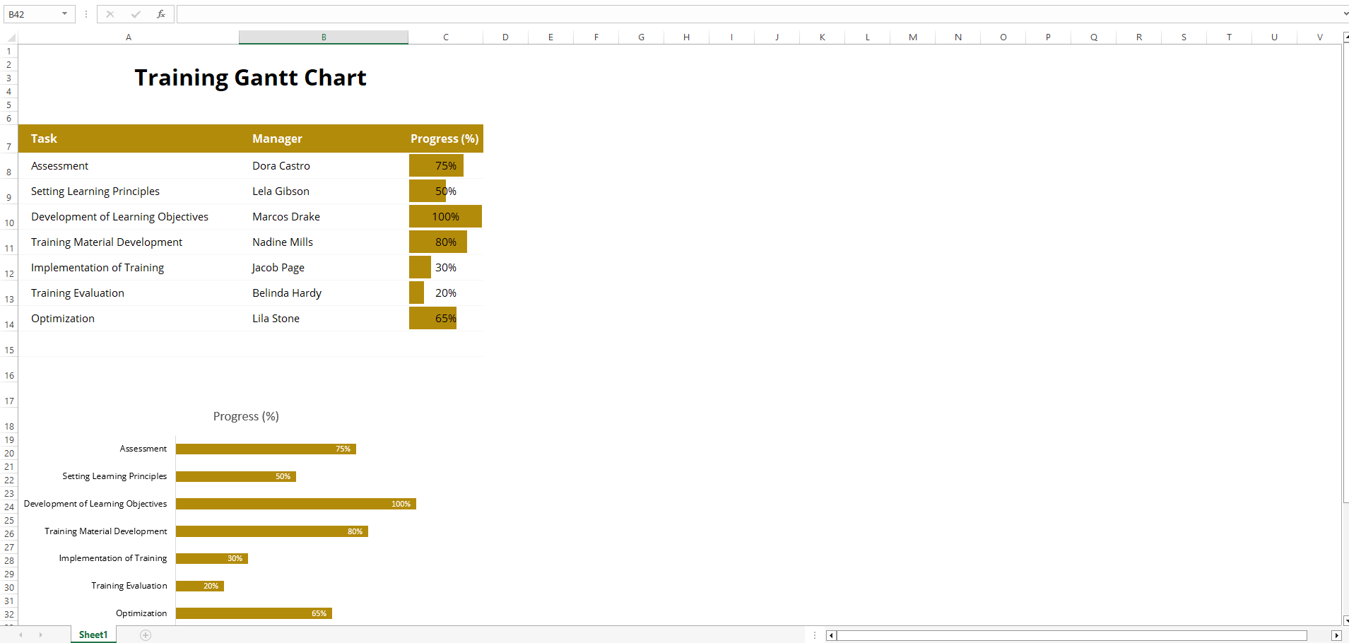Viewport: 1349px width, 643px height.
Task: Select column V header
Action: pos(1319,37)
